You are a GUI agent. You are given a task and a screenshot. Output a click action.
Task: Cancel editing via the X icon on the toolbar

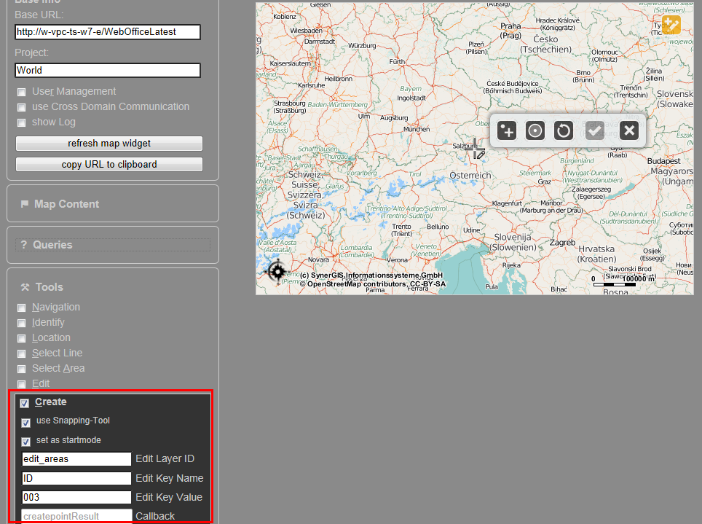click(x=628, y=130)
